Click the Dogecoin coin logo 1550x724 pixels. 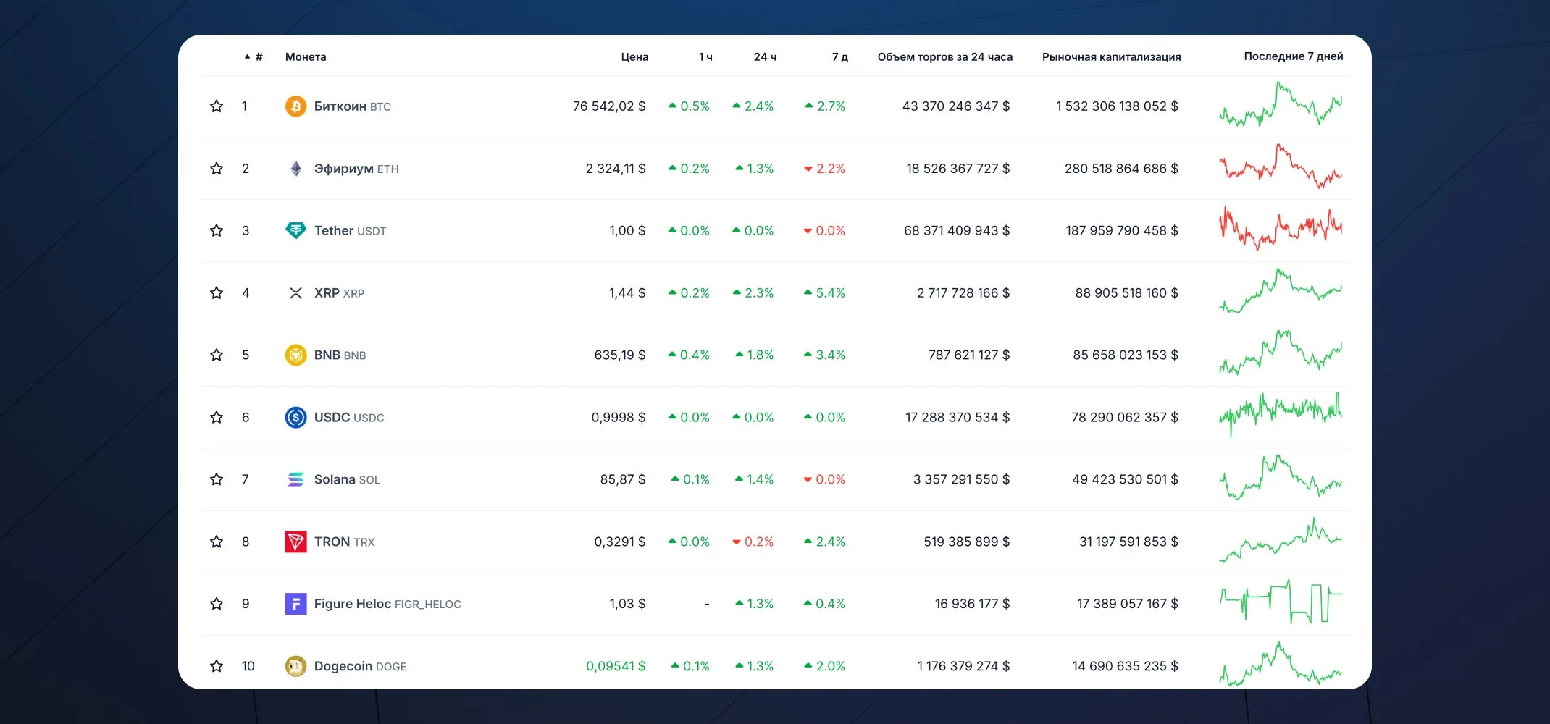296,666
